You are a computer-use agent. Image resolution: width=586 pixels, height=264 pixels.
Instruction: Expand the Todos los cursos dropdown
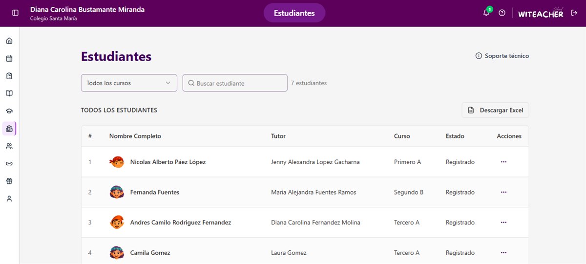tap(129, 83)
